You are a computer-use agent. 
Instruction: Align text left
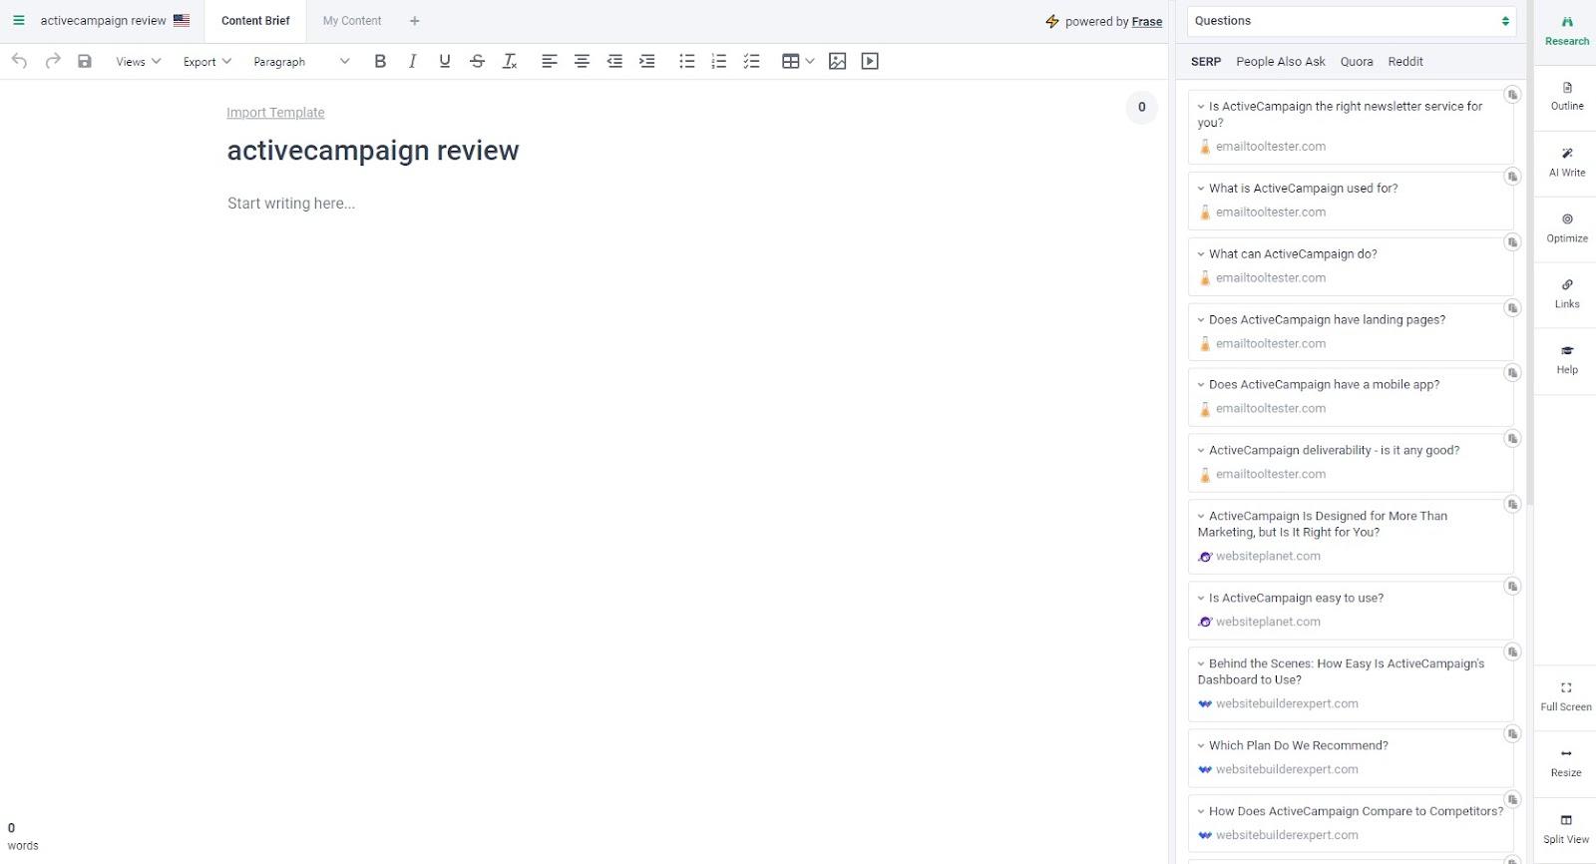[x=549, y=61]
